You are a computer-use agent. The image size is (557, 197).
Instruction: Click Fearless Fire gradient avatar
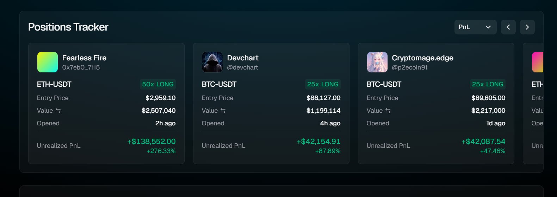[x=48, y=62]
